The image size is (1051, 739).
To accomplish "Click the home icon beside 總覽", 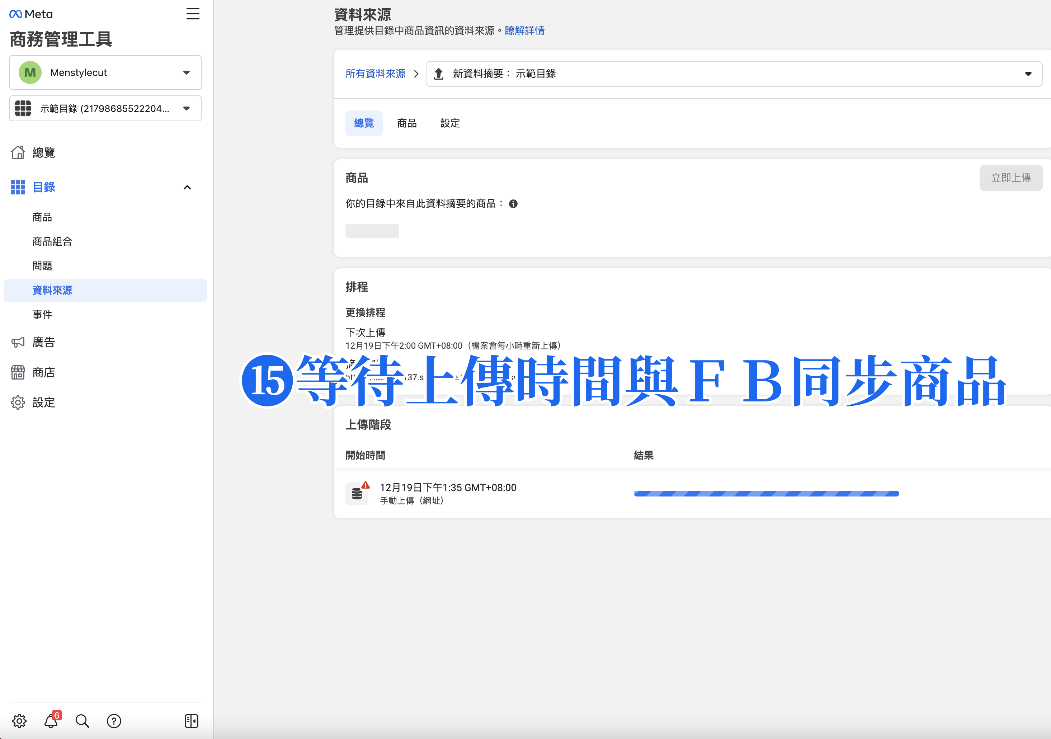I will (18, 152).
